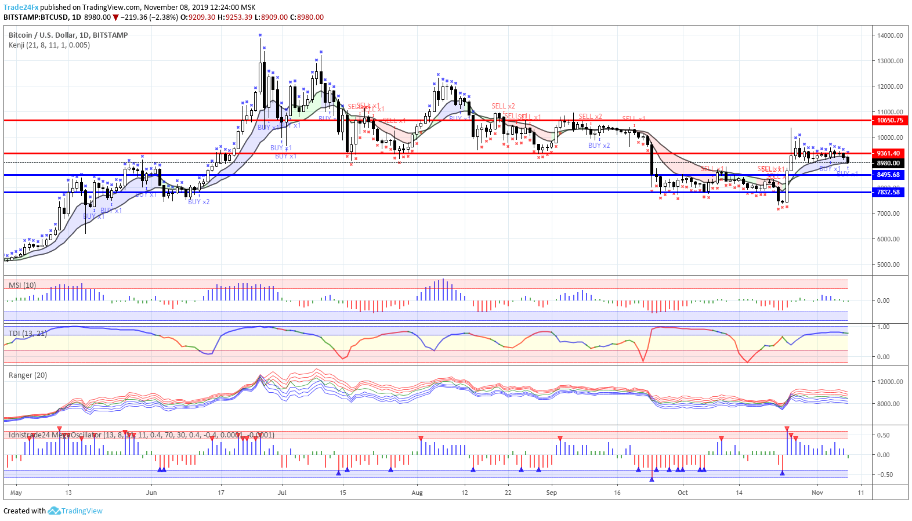This screenshot has width=912, height=521.
Task: Click the 10000.00 price axis value
Action: [890, 138]
